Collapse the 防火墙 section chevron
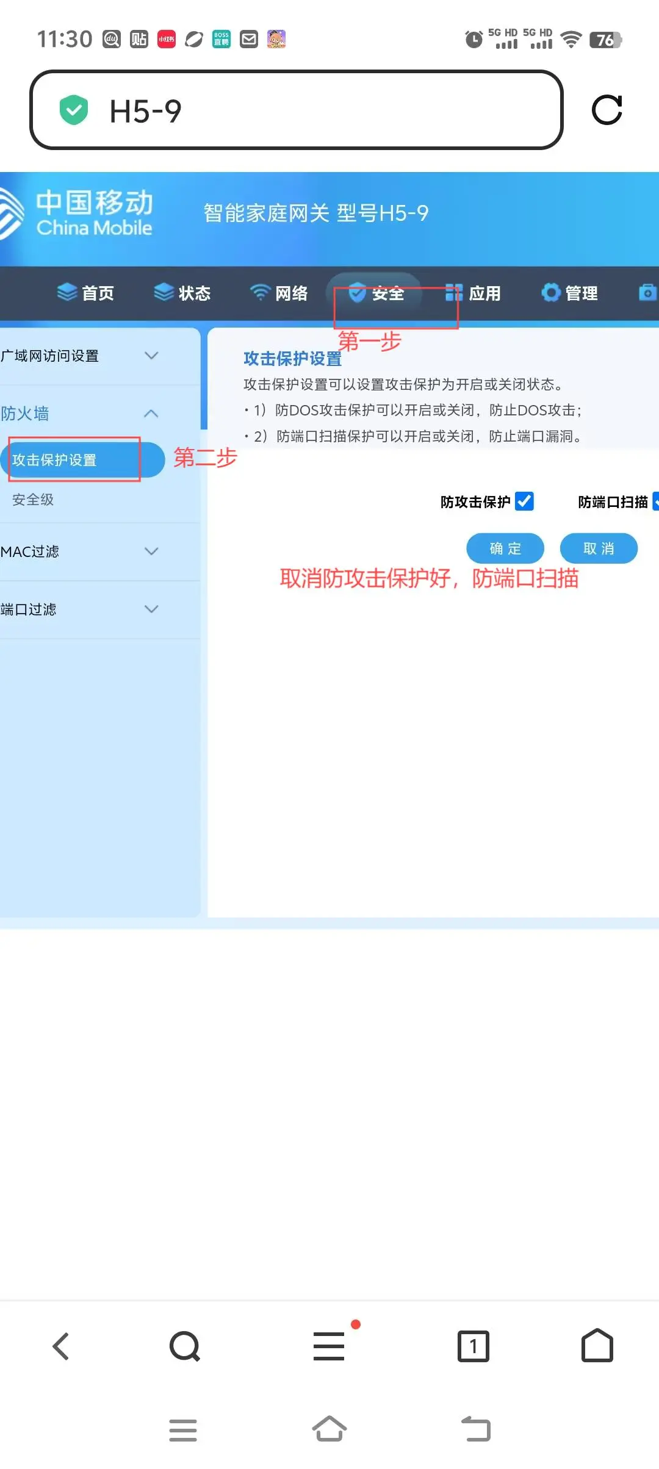Image resolution: width=659 pixels, height=1469 pixels. click(151, 414)
